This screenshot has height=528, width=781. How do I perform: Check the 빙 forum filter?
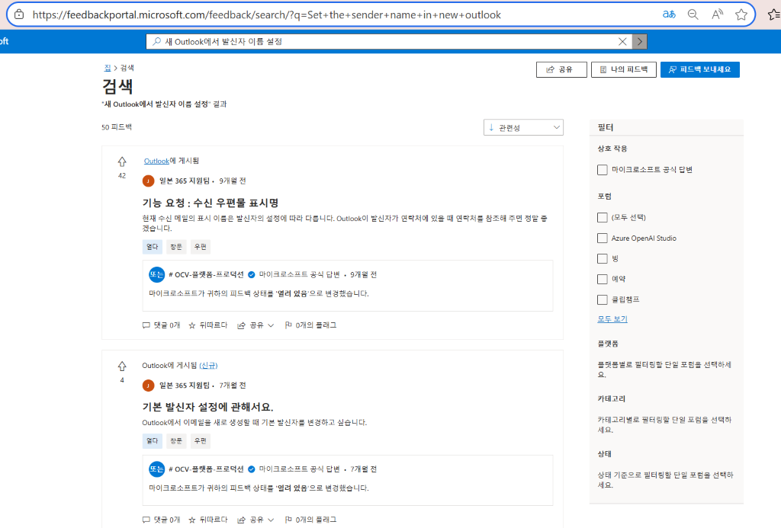click(x=603, y=259)
